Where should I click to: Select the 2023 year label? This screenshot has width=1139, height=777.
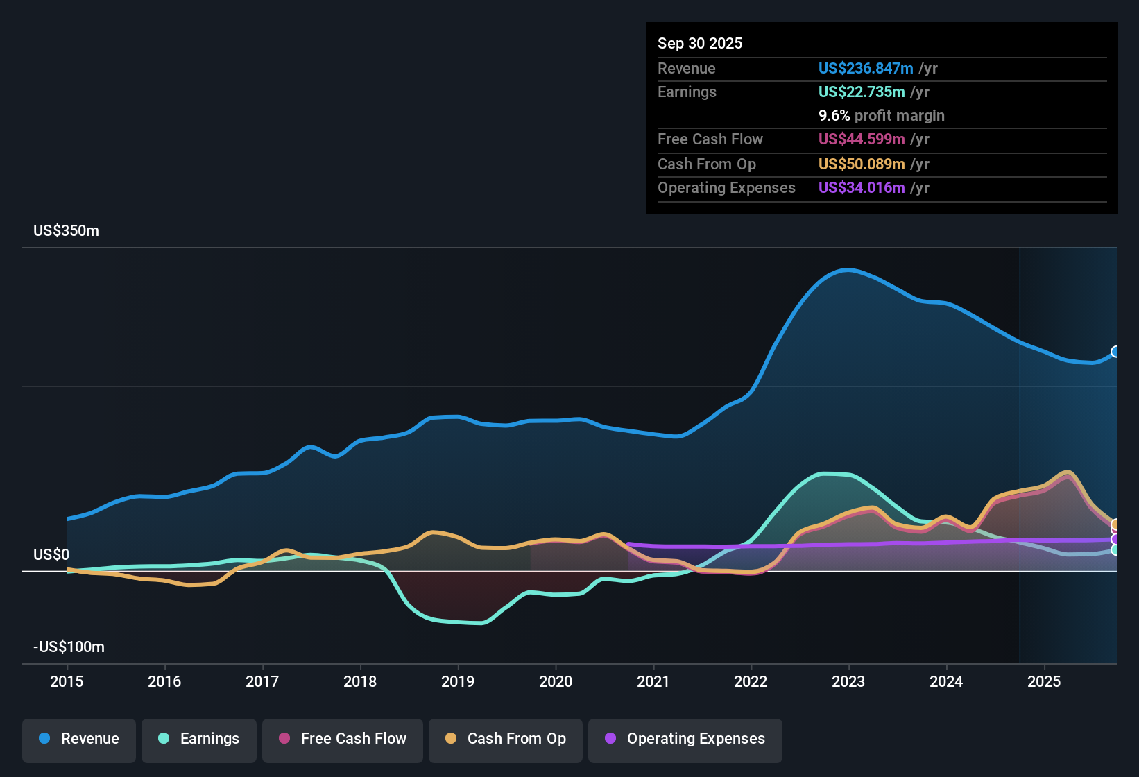(848, 682)
